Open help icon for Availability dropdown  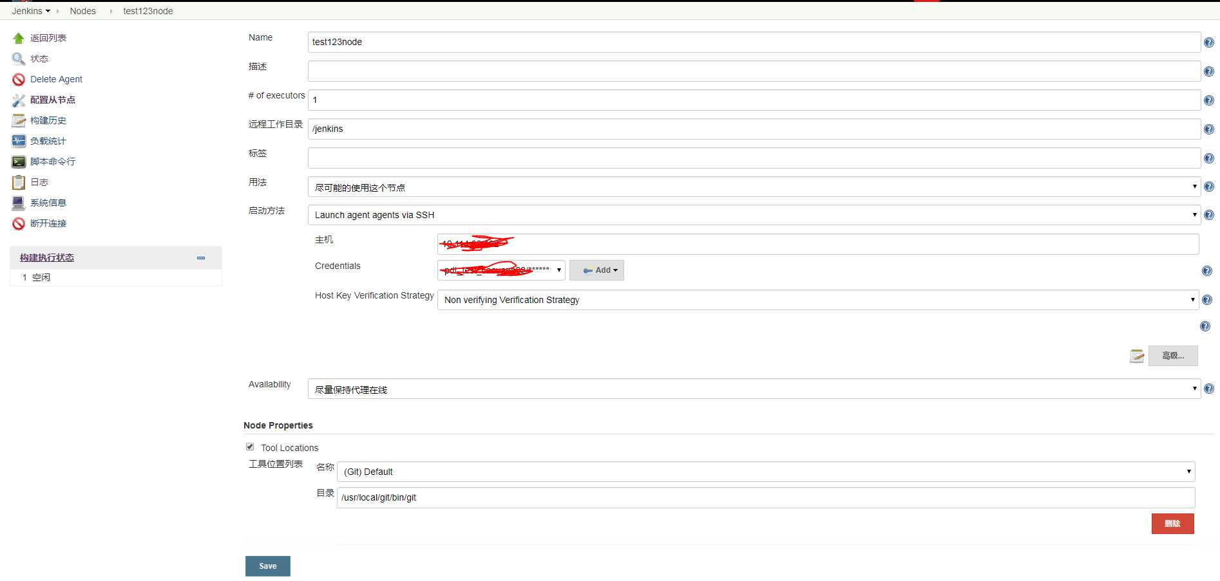(x=1209, y=389)
